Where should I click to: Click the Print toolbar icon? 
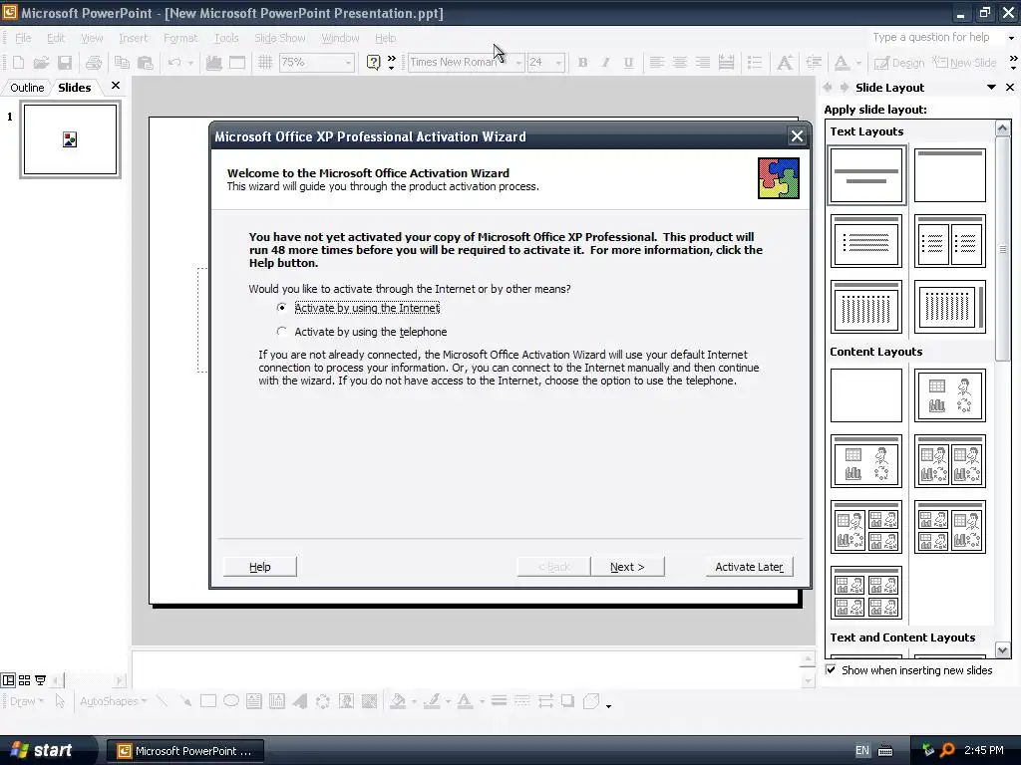click(x=94, y=63)
